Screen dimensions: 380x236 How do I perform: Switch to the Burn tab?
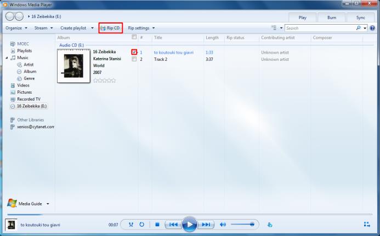tap(332, 18)
